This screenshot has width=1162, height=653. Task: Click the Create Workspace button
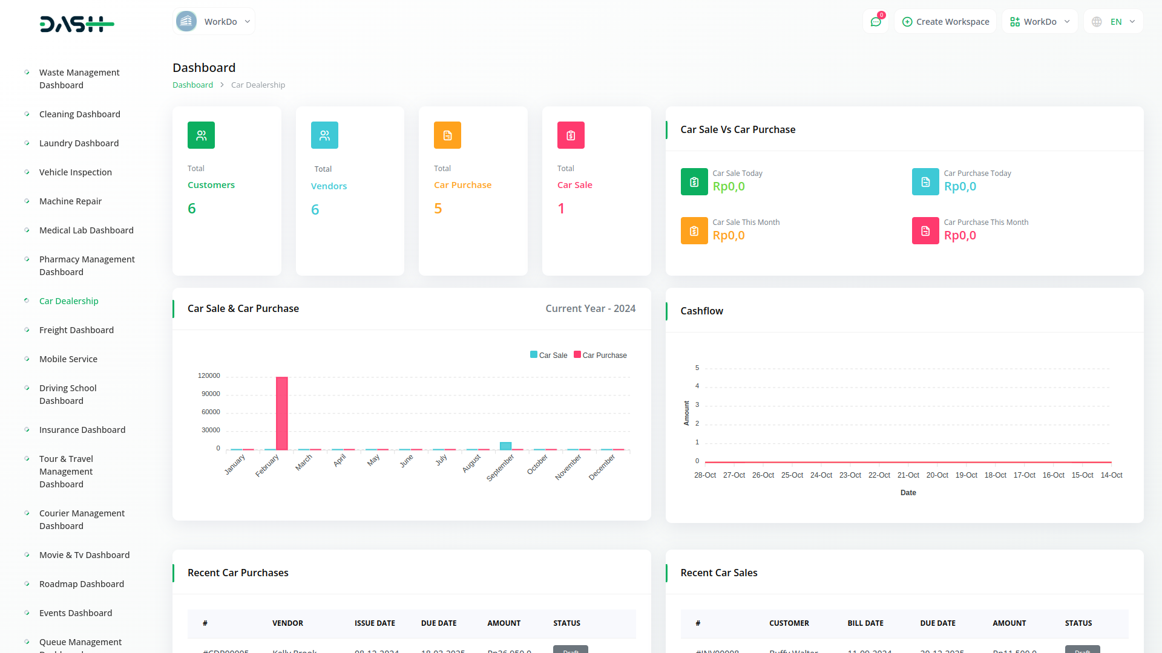945,22
